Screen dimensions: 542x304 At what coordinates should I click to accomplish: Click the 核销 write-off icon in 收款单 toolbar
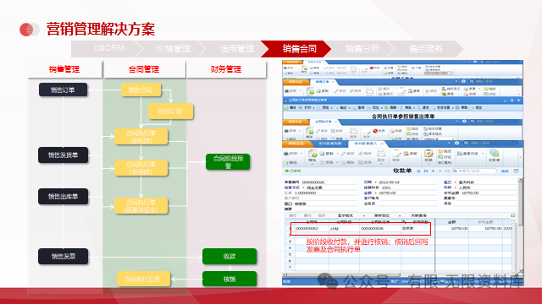(x=429, y=153)
